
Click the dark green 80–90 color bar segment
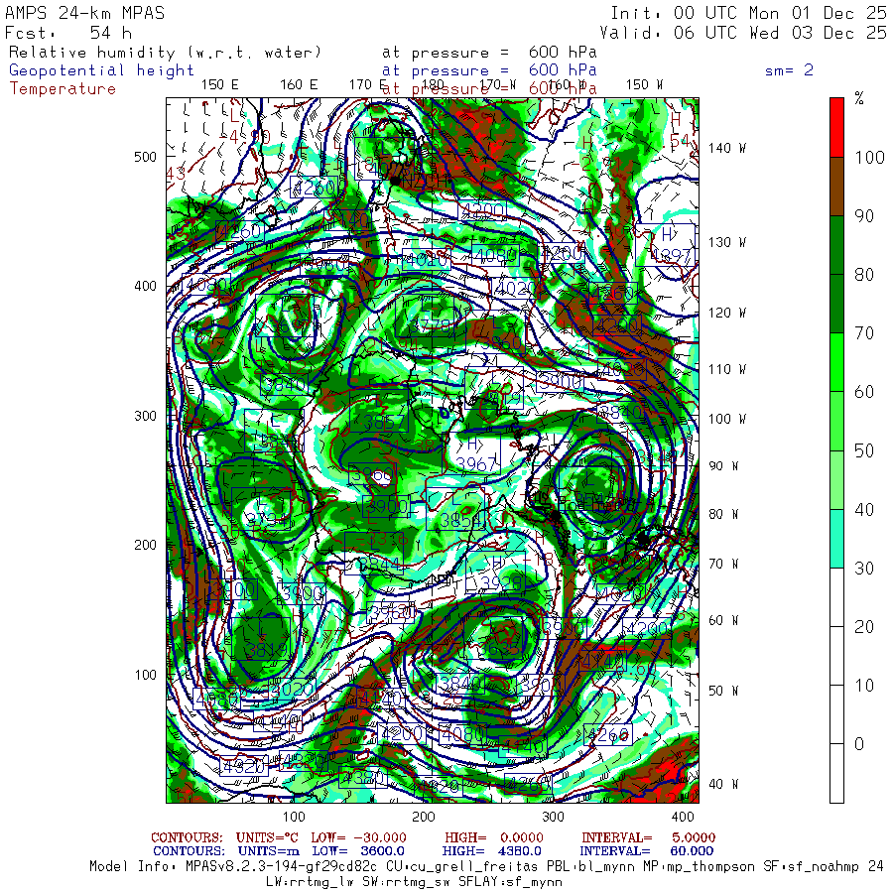836,245
